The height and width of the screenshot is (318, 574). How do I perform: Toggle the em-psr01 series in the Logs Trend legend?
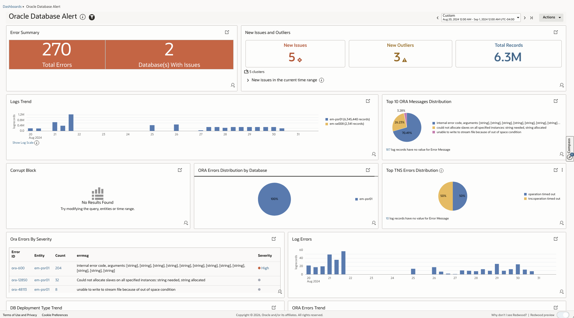(347, 119)
